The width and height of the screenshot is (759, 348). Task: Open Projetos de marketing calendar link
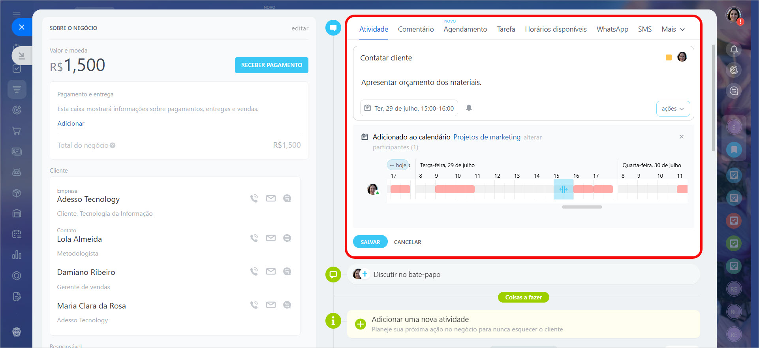(487, 137)
